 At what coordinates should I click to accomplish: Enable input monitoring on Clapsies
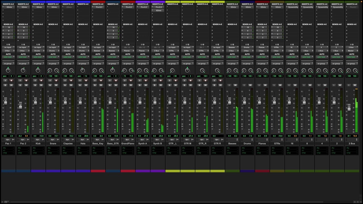[65, 81]
